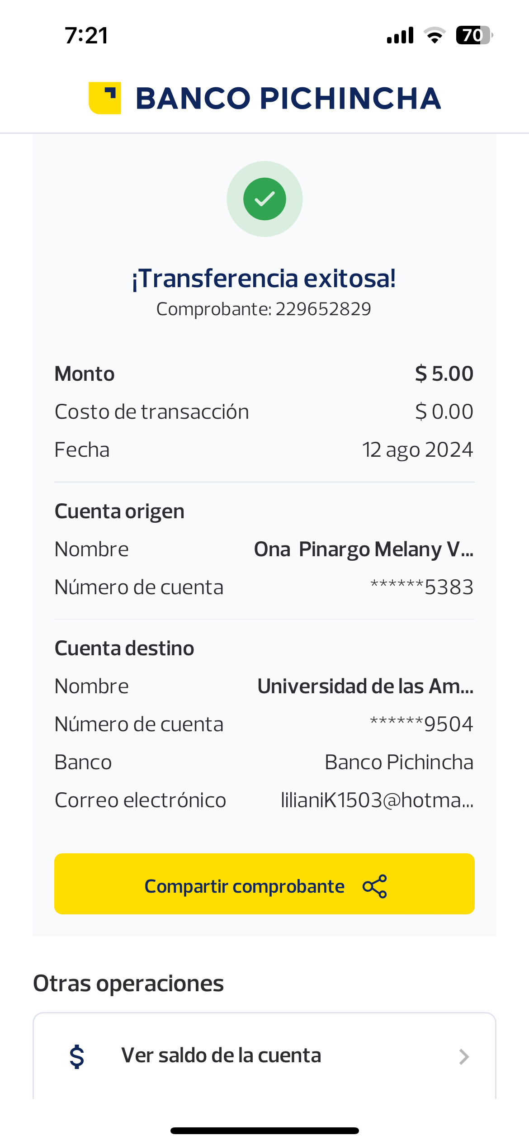Image resolution: width=529 pixels, height=1145 pixels.
Task: Tap the battery indicator icon
Action: (x=473, y=35)
